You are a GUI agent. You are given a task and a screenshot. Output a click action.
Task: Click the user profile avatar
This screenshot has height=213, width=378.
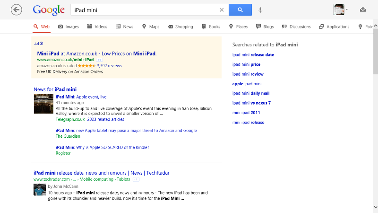coord(339,9)
